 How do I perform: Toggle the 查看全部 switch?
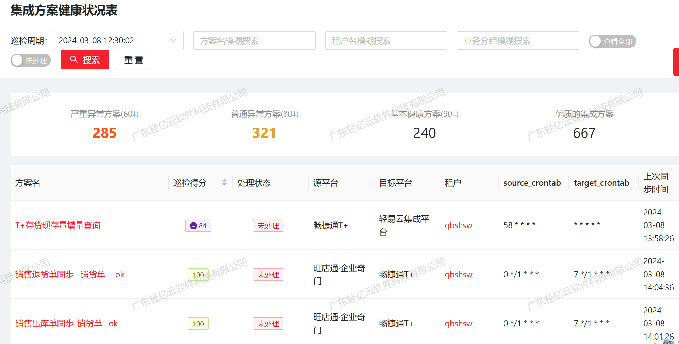coord(612,41)
